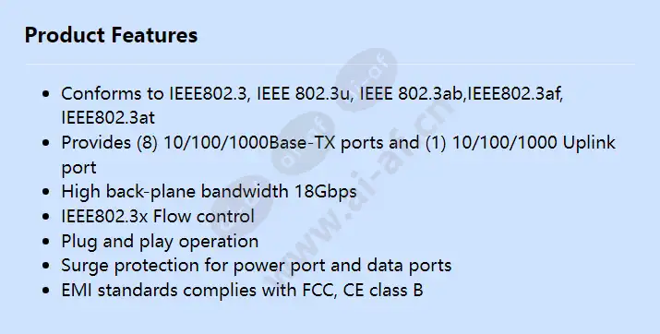Click 'Surge protection for power port' item
Screen dimensions: 660x334
257,266
